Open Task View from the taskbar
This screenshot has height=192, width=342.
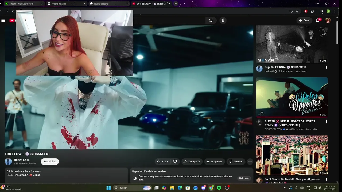point(157,188)
